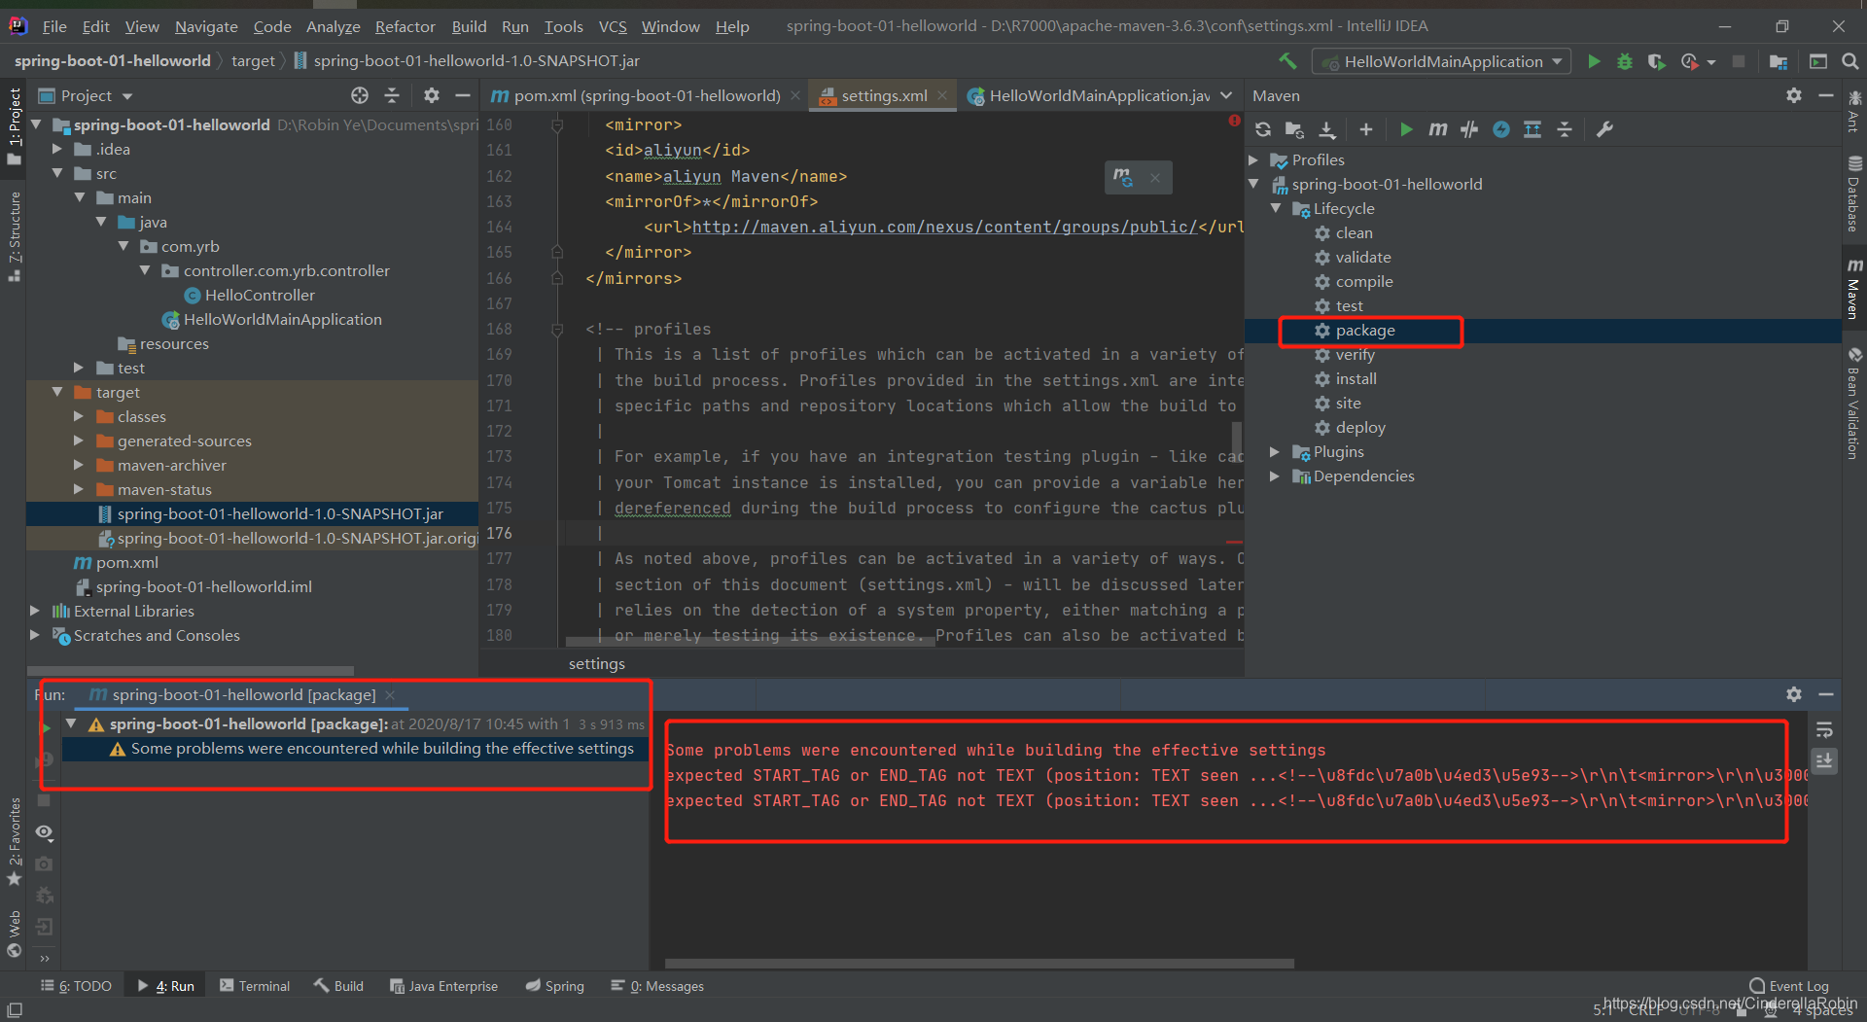The height and width of the screenshot is (1022, 1867).
Task: Toggle Skip Tests mode in the Maven toolbar
Action: point(1468,129)
